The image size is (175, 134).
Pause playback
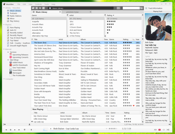[x=11, y=130]
